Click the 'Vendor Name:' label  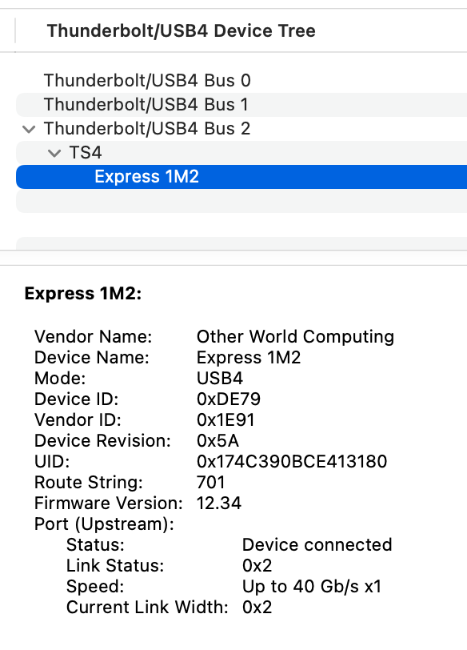coord(93,336)
